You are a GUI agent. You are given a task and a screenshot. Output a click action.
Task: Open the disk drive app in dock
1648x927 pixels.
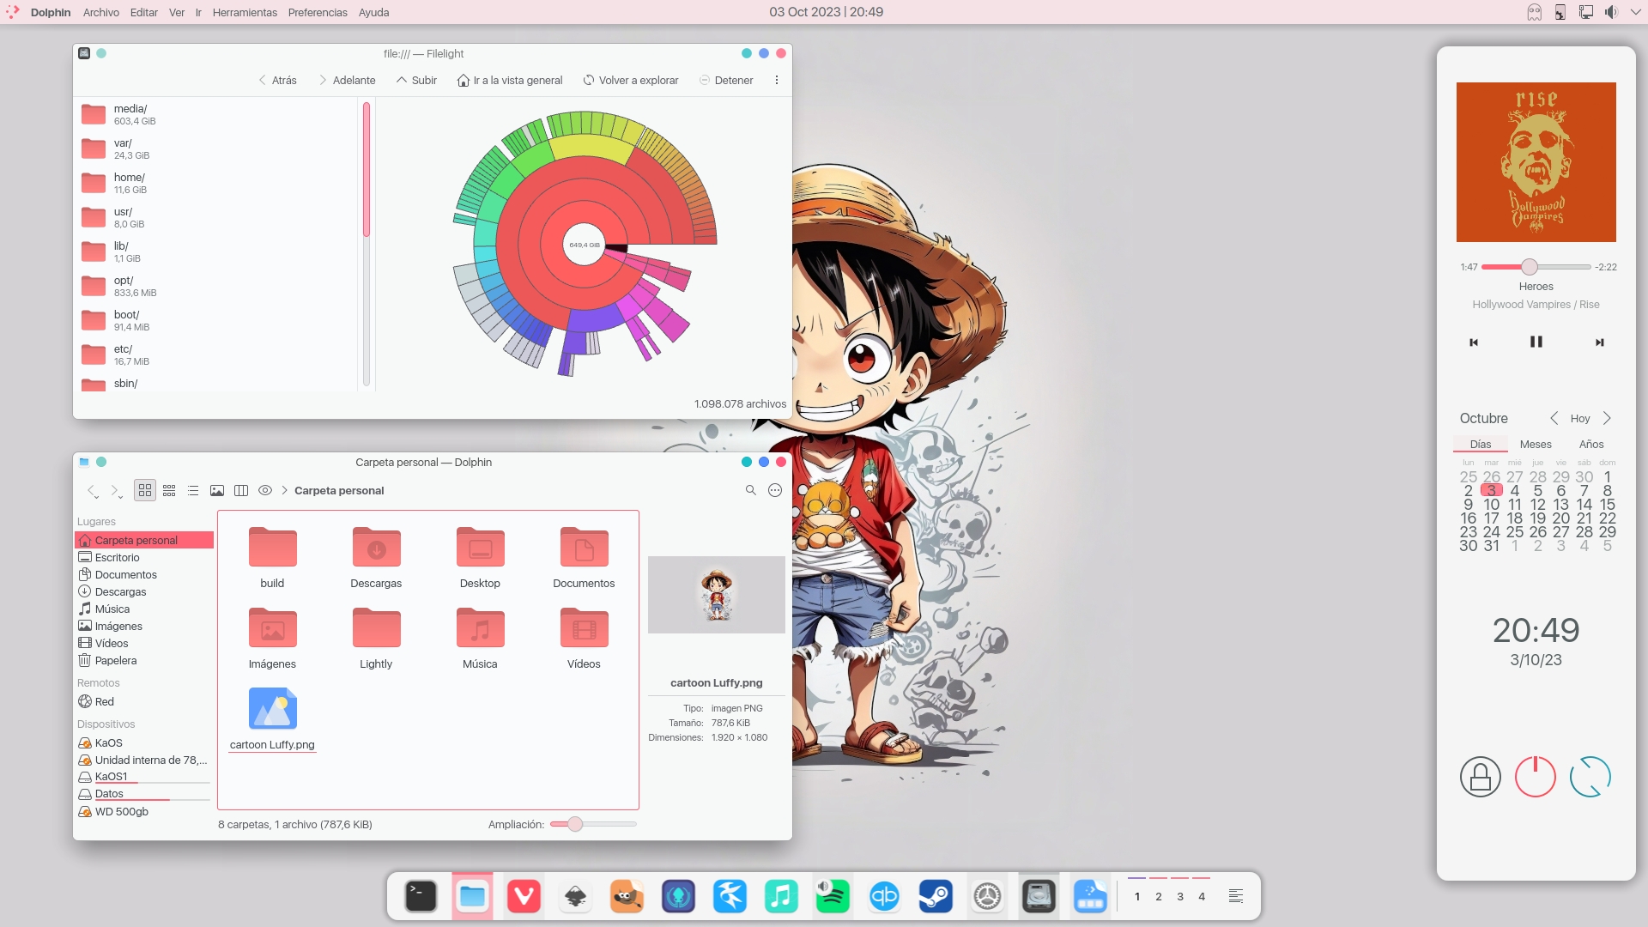[1039, 897]
